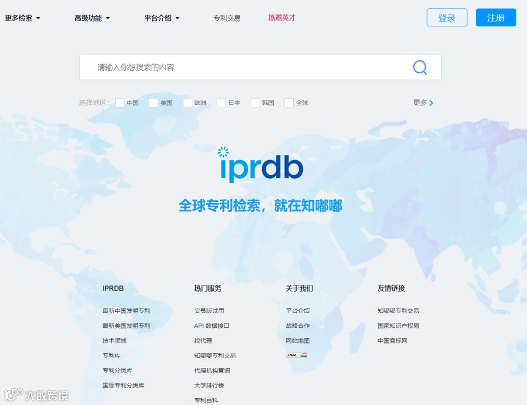Open 技术领域 footer link
The width and height of the screenshot is (527, 405).
click(x=114, y=341)
